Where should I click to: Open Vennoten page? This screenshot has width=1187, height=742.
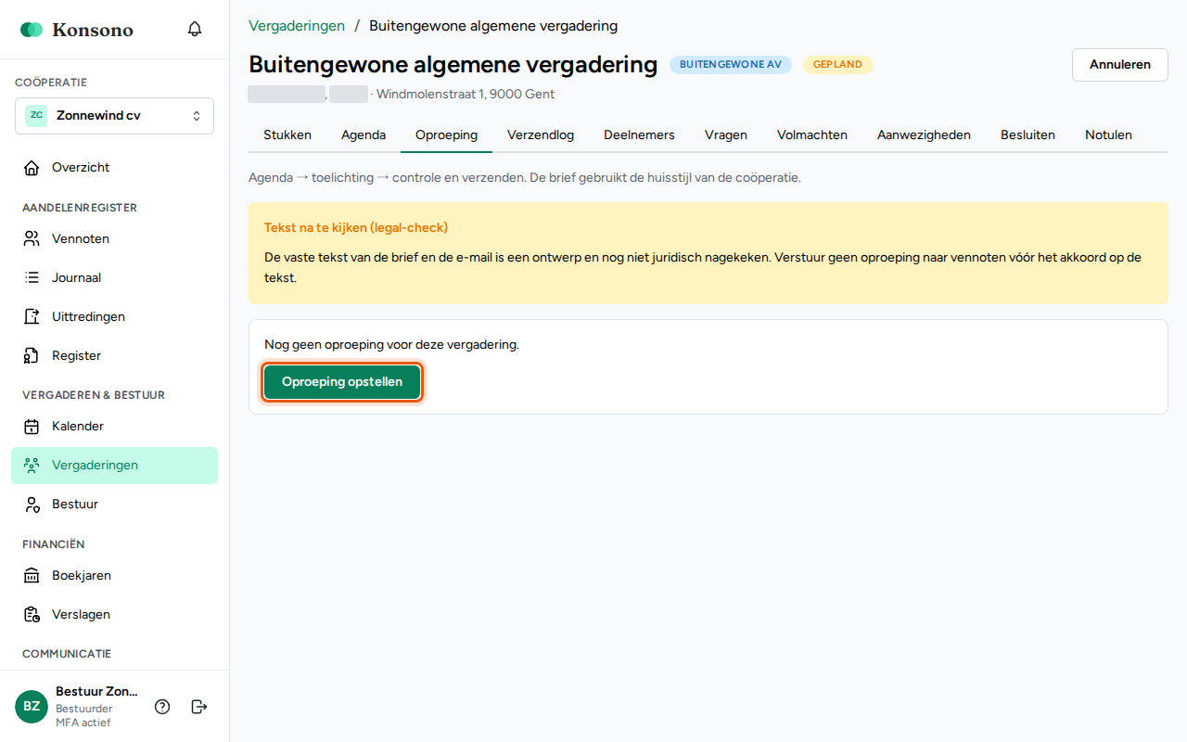pos(114,239)
